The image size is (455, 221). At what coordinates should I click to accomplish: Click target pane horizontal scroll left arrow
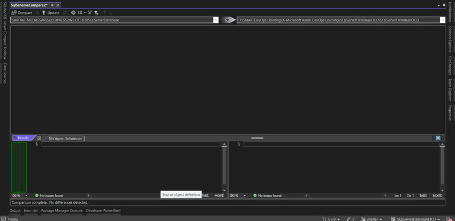[306, 195]
